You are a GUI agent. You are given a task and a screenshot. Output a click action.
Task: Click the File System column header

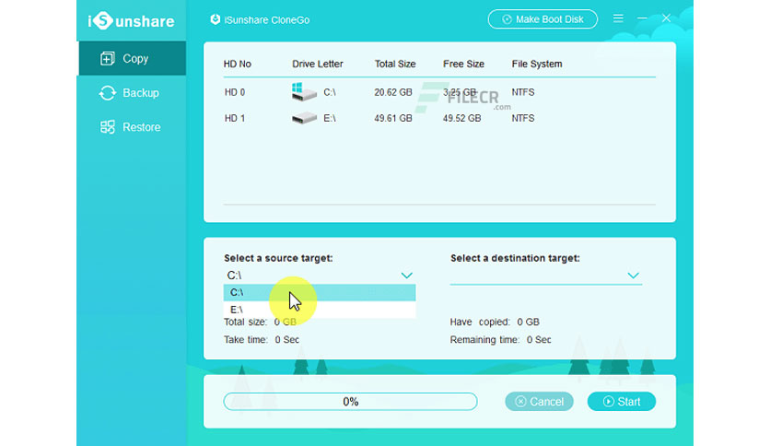coord(537,64)
